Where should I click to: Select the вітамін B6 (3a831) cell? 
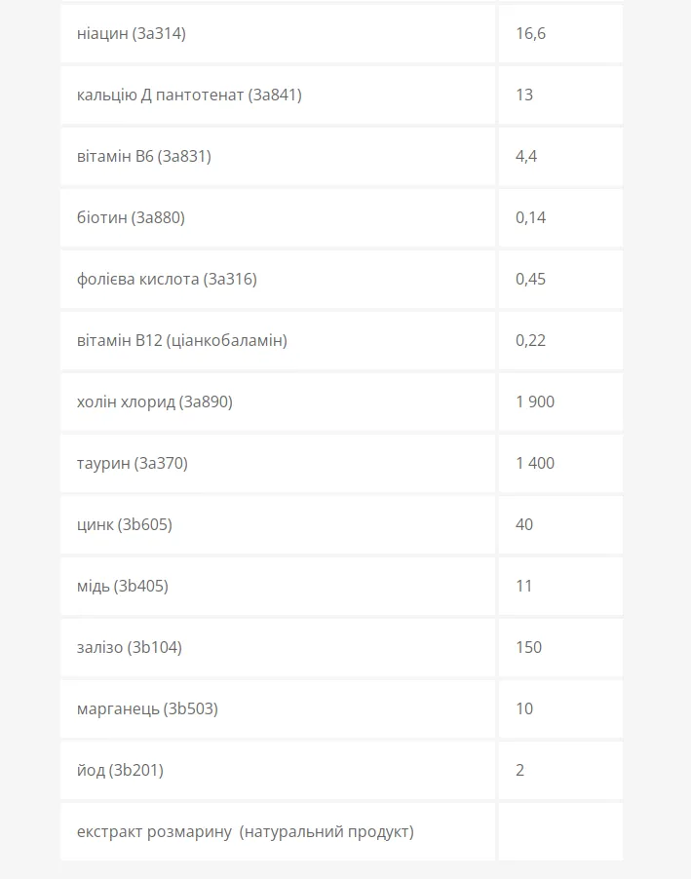tap(278, 156)
